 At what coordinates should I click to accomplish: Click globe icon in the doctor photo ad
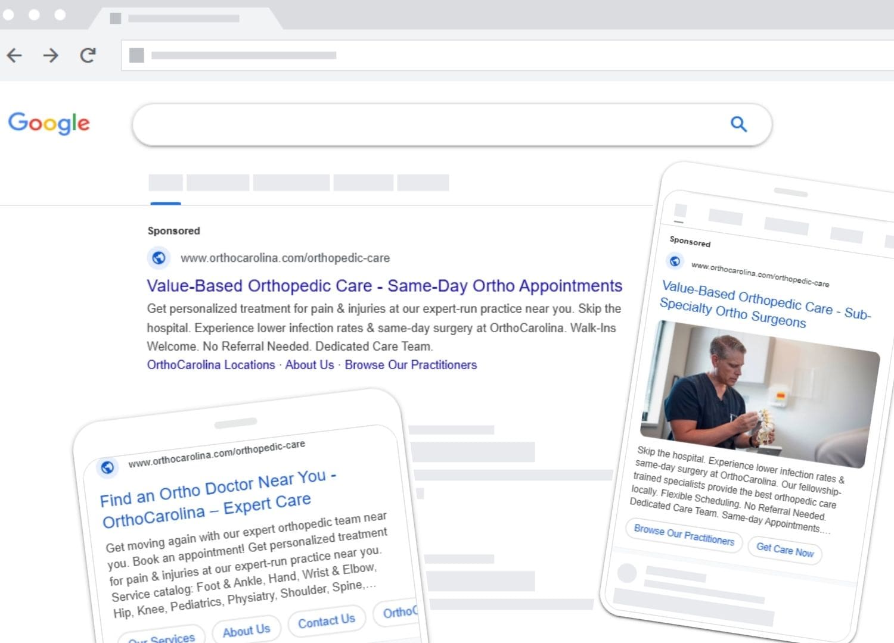pos(675,261)
